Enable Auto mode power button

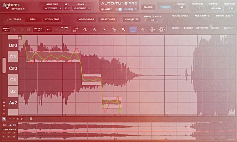tap(102, 9)
